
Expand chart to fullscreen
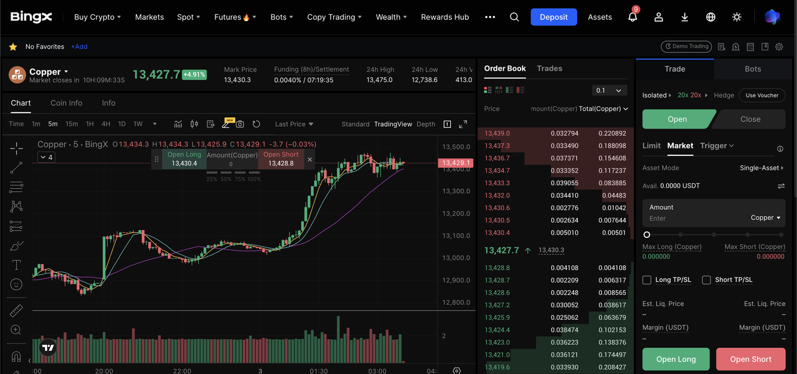463,124
